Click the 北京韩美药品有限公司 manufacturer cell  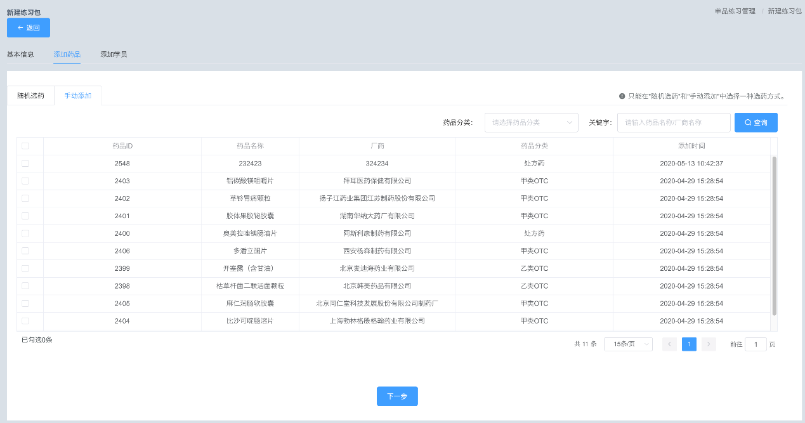tap(377, 286)
